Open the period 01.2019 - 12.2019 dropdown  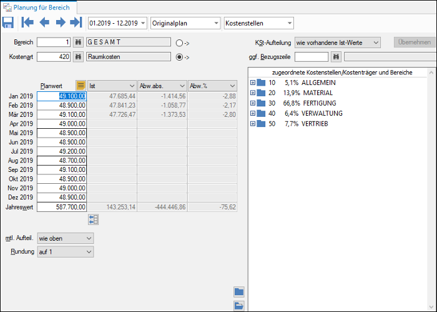143,23
